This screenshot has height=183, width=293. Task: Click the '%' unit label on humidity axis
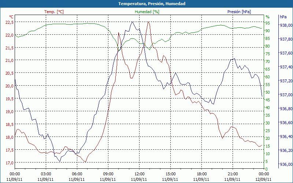coord(268,17)
